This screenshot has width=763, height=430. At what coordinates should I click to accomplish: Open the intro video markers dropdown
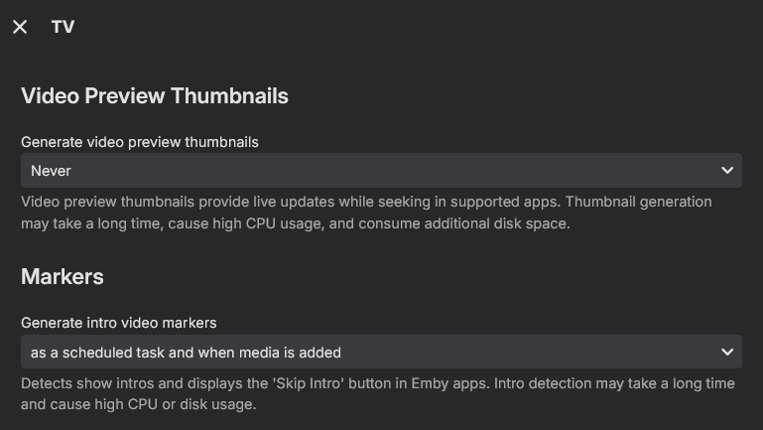point(381,352)
